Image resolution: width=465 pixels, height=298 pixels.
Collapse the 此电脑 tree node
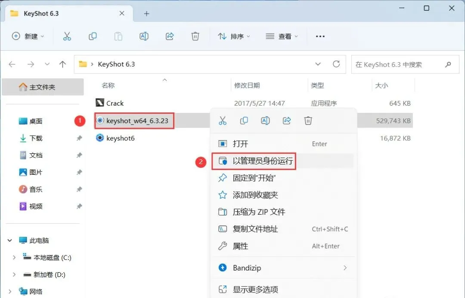pyautogui.click(x=10, y=240)
